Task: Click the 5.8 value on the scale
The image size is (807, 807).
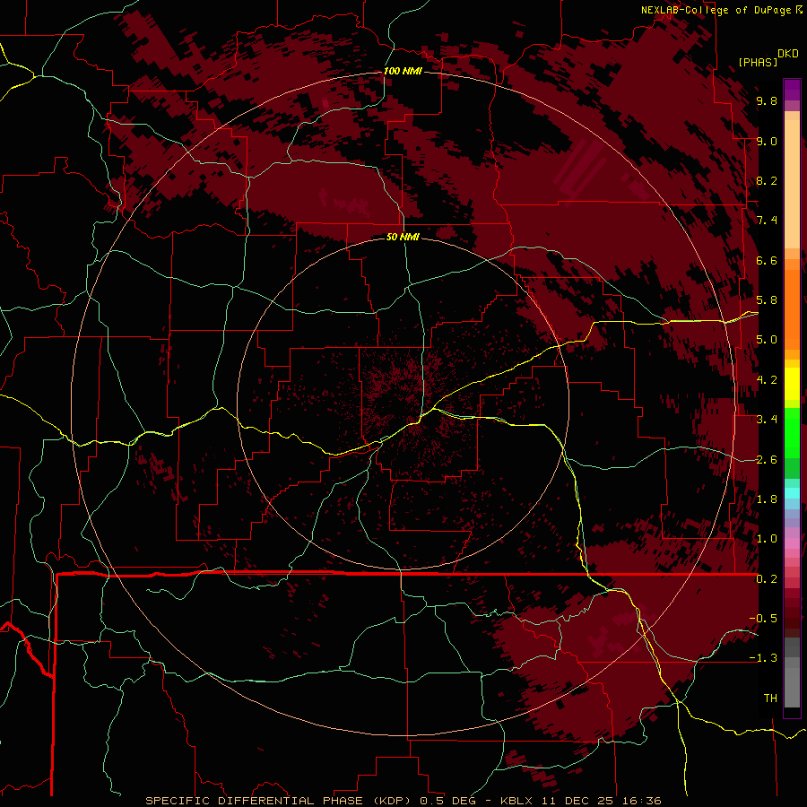Action: point(767,300)
